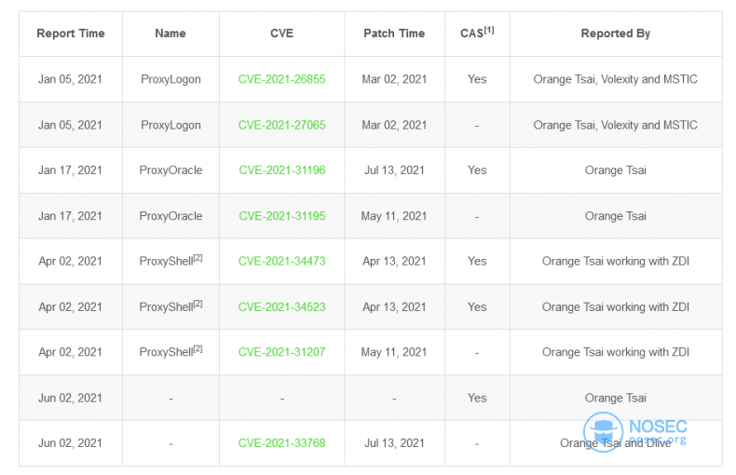Click the NOSEC watermark logo icon
This screenshot has width=736, height=475.
603,432
